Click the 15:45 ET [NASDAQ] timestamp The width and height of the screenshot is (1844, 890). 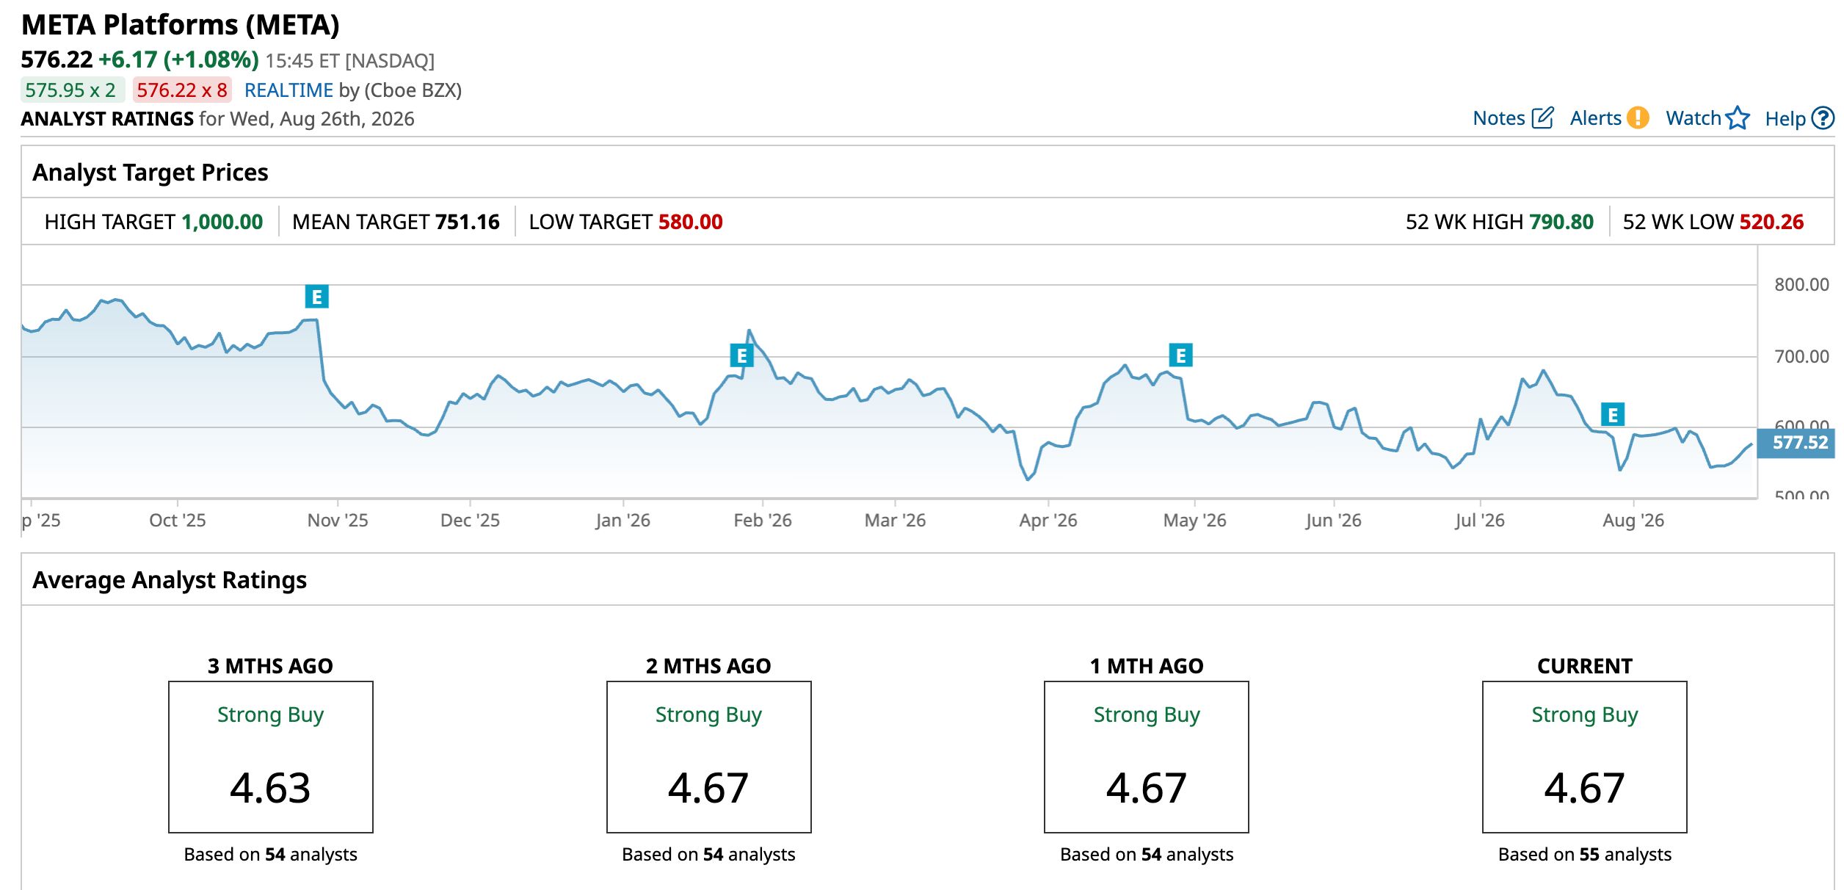[350, 60]
